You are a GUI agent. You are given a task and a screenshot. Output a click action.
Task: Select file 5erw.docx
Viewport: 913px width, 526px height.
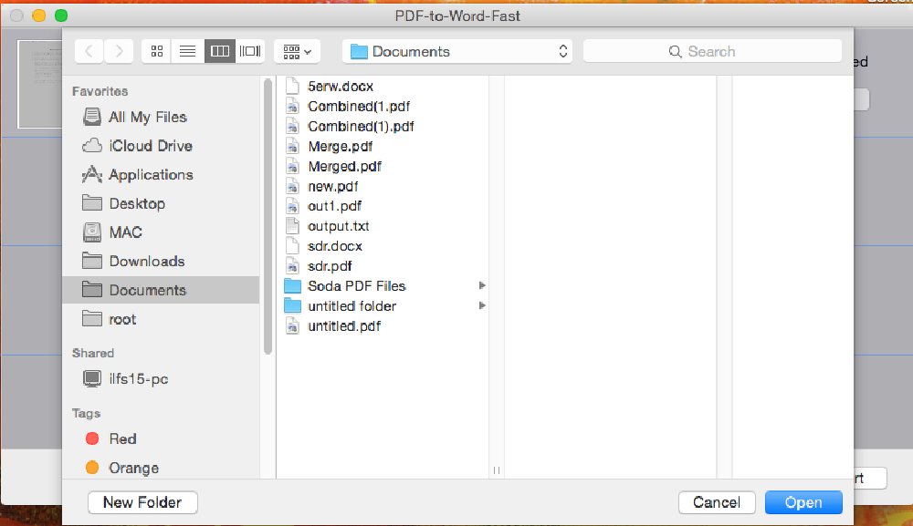point(384,86)
